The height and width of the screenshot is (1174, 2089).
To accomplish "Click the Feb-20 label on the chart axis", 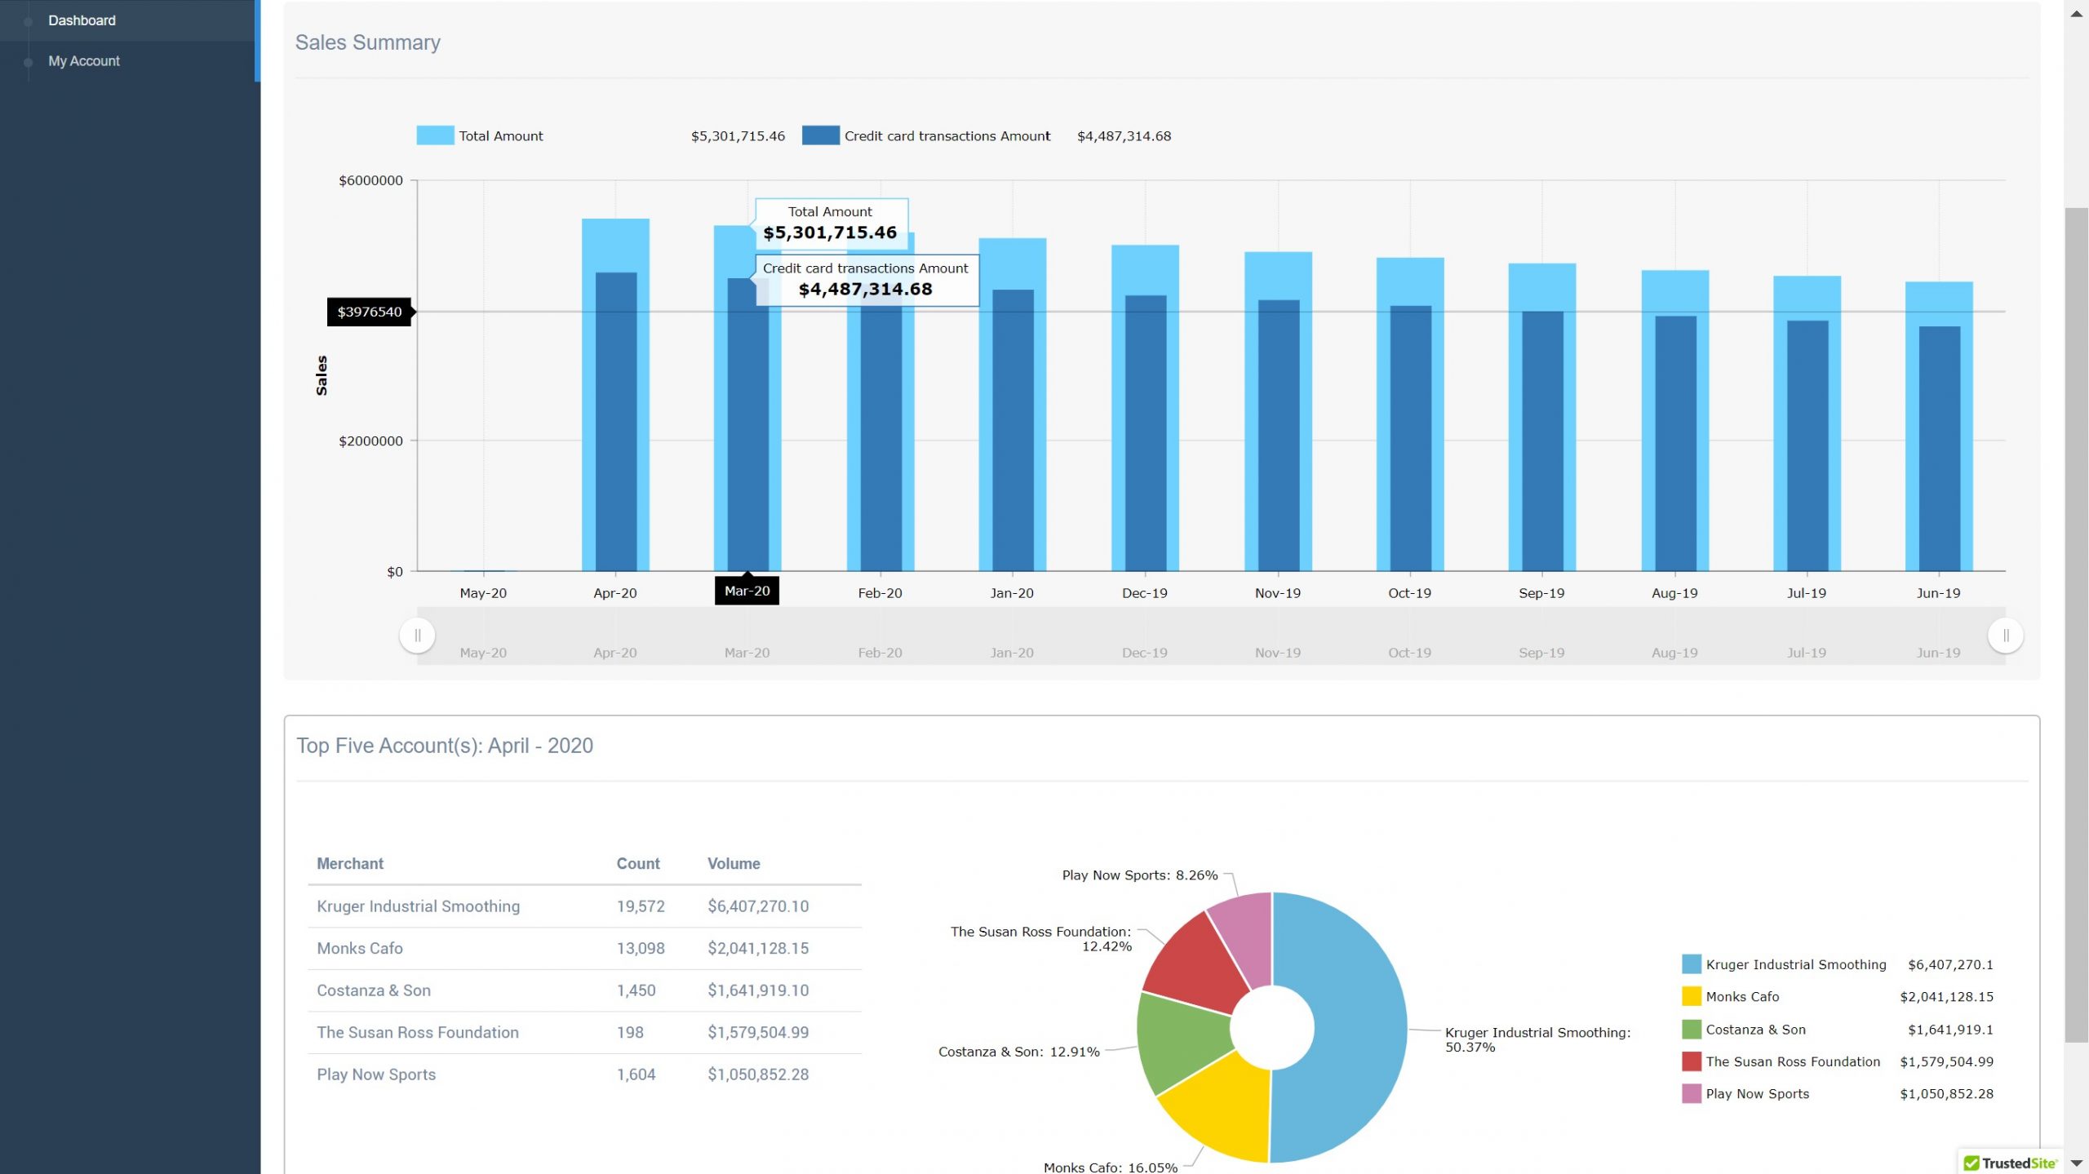I will (880, 593).
